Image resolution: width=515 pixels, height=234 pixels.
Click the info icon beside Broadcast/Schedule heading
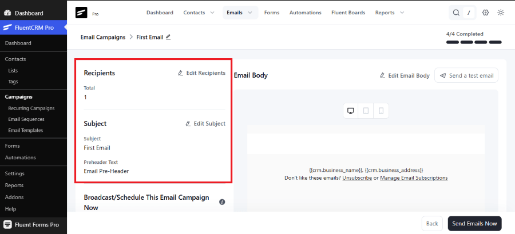pyautogui.click(x=222, y=202)
